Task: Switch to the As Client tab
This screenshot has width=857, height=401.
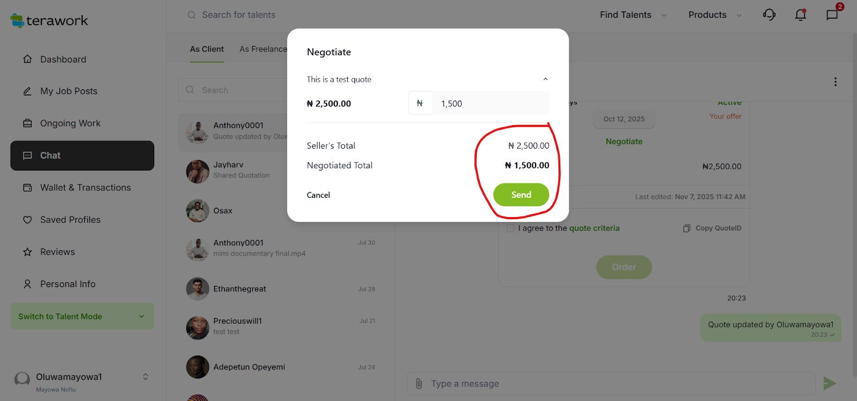Action: coord(207,49)
